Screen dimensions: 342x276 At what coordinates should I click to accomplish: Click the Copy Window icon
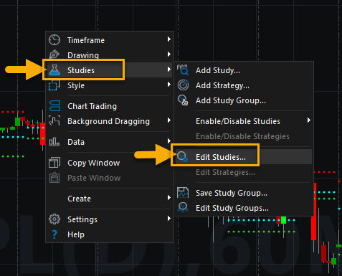pos(54,163)
